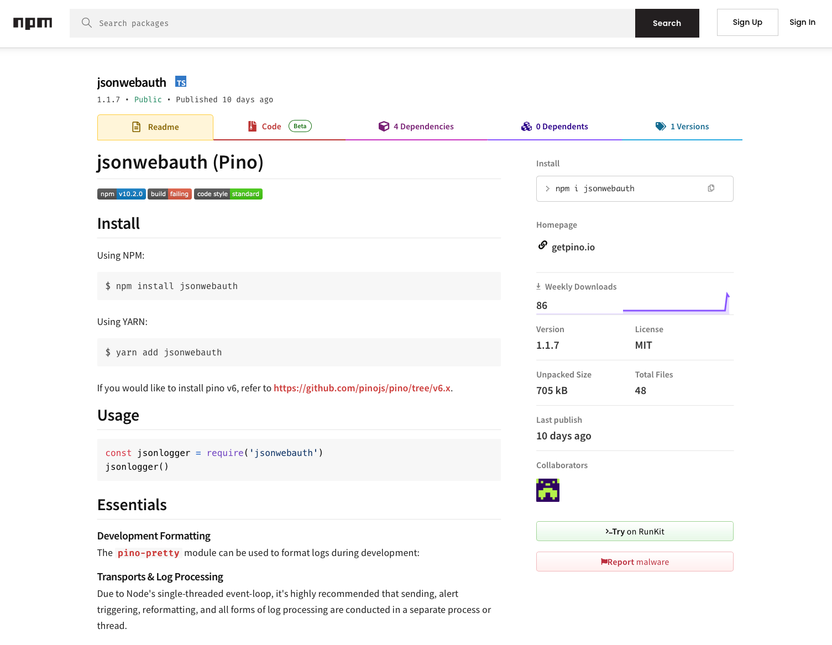
Task: Click the Sign In link
Action: pyautogui.click(x=802, y=22)
